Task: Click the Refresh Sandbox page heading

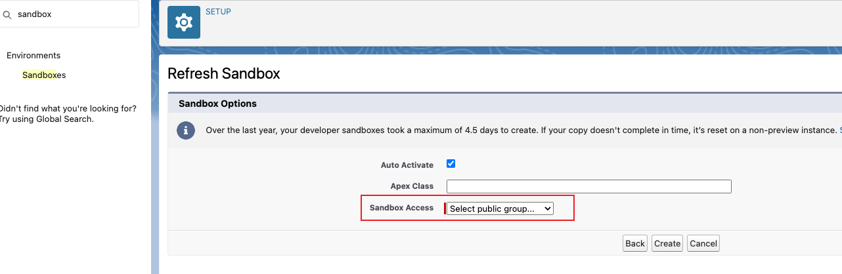Action: (x=224, y=73)
